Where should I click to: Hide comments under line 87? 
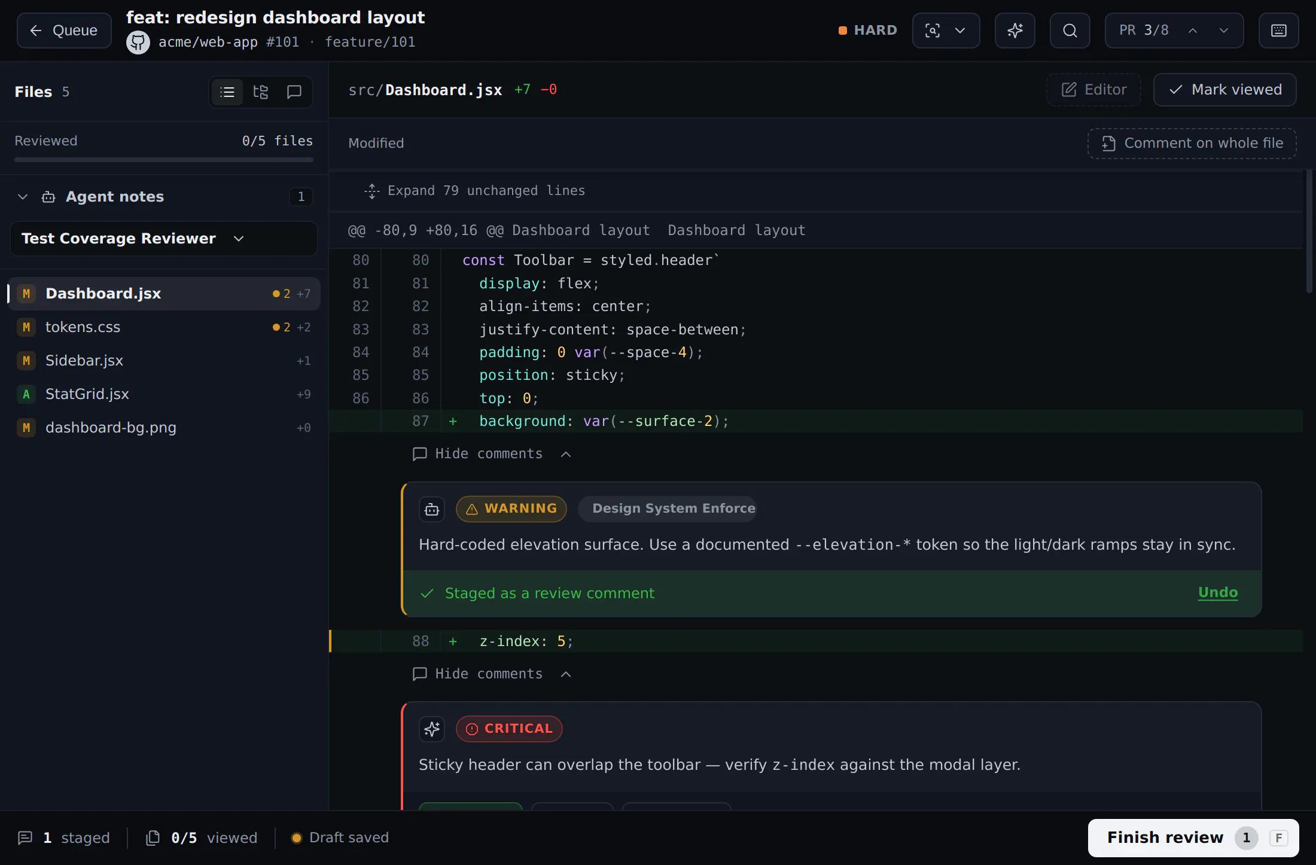pyautogui.click(x=492, y=454)
